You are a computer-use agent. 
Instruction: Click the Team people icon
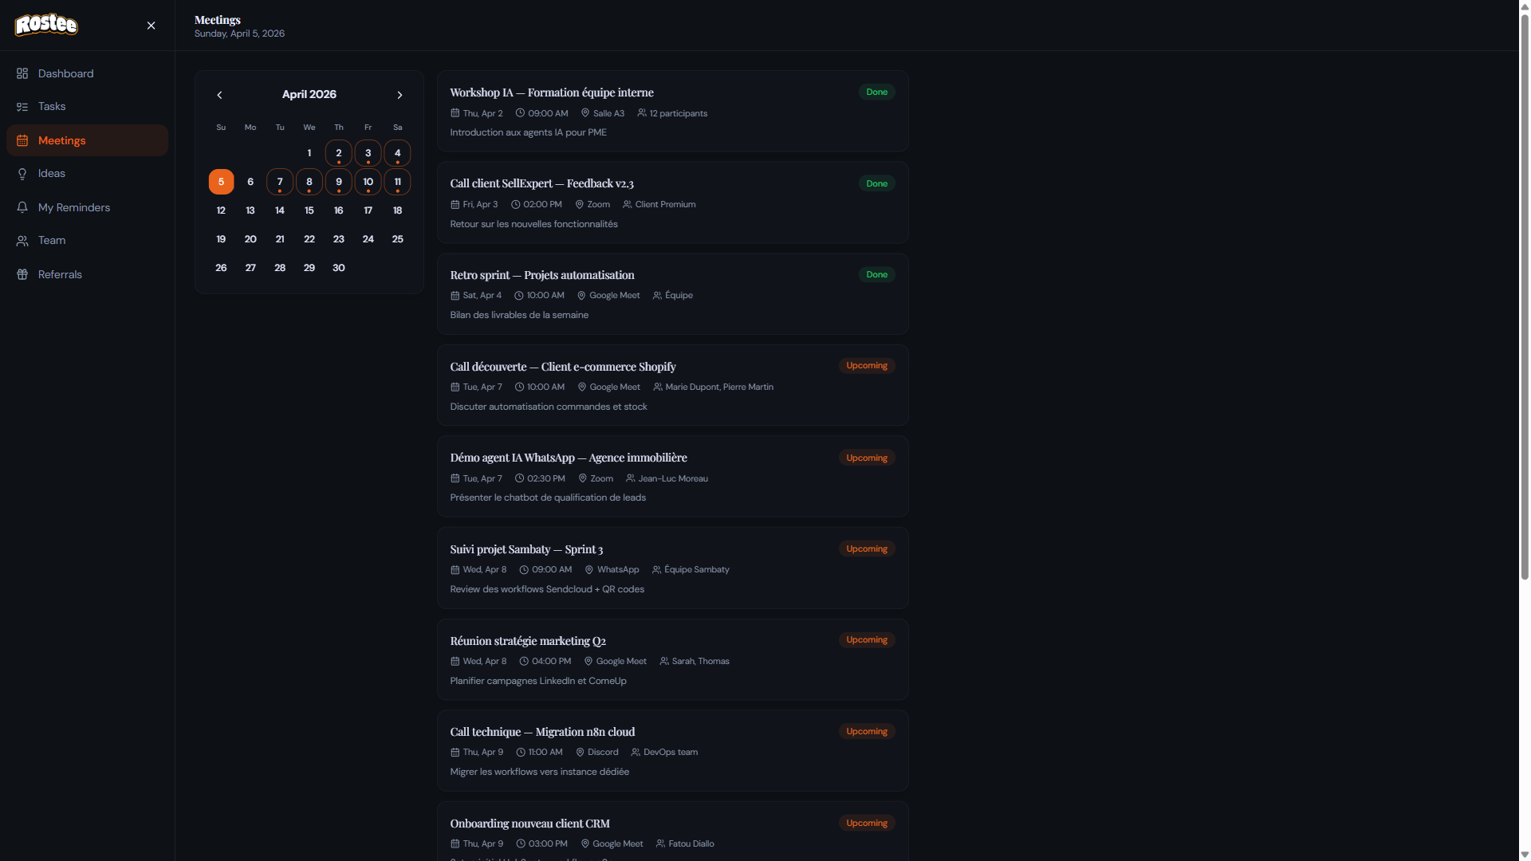point(22,241)
